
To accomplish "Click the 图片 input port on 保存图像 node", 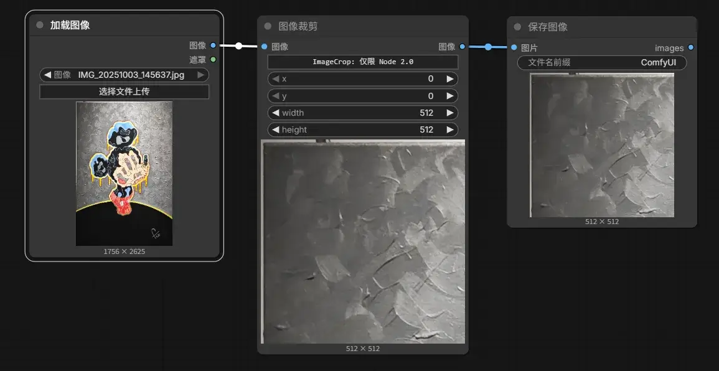I will pos(514,47).
